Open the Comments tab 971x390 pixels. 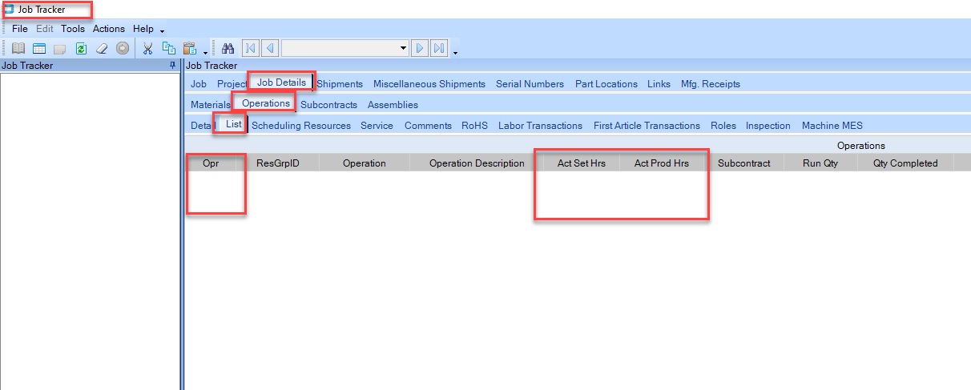point(428,126)
